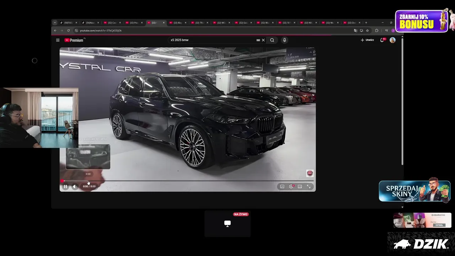
Task: Switch to the '(32) NIE' tab
Action: coord(308,23)
